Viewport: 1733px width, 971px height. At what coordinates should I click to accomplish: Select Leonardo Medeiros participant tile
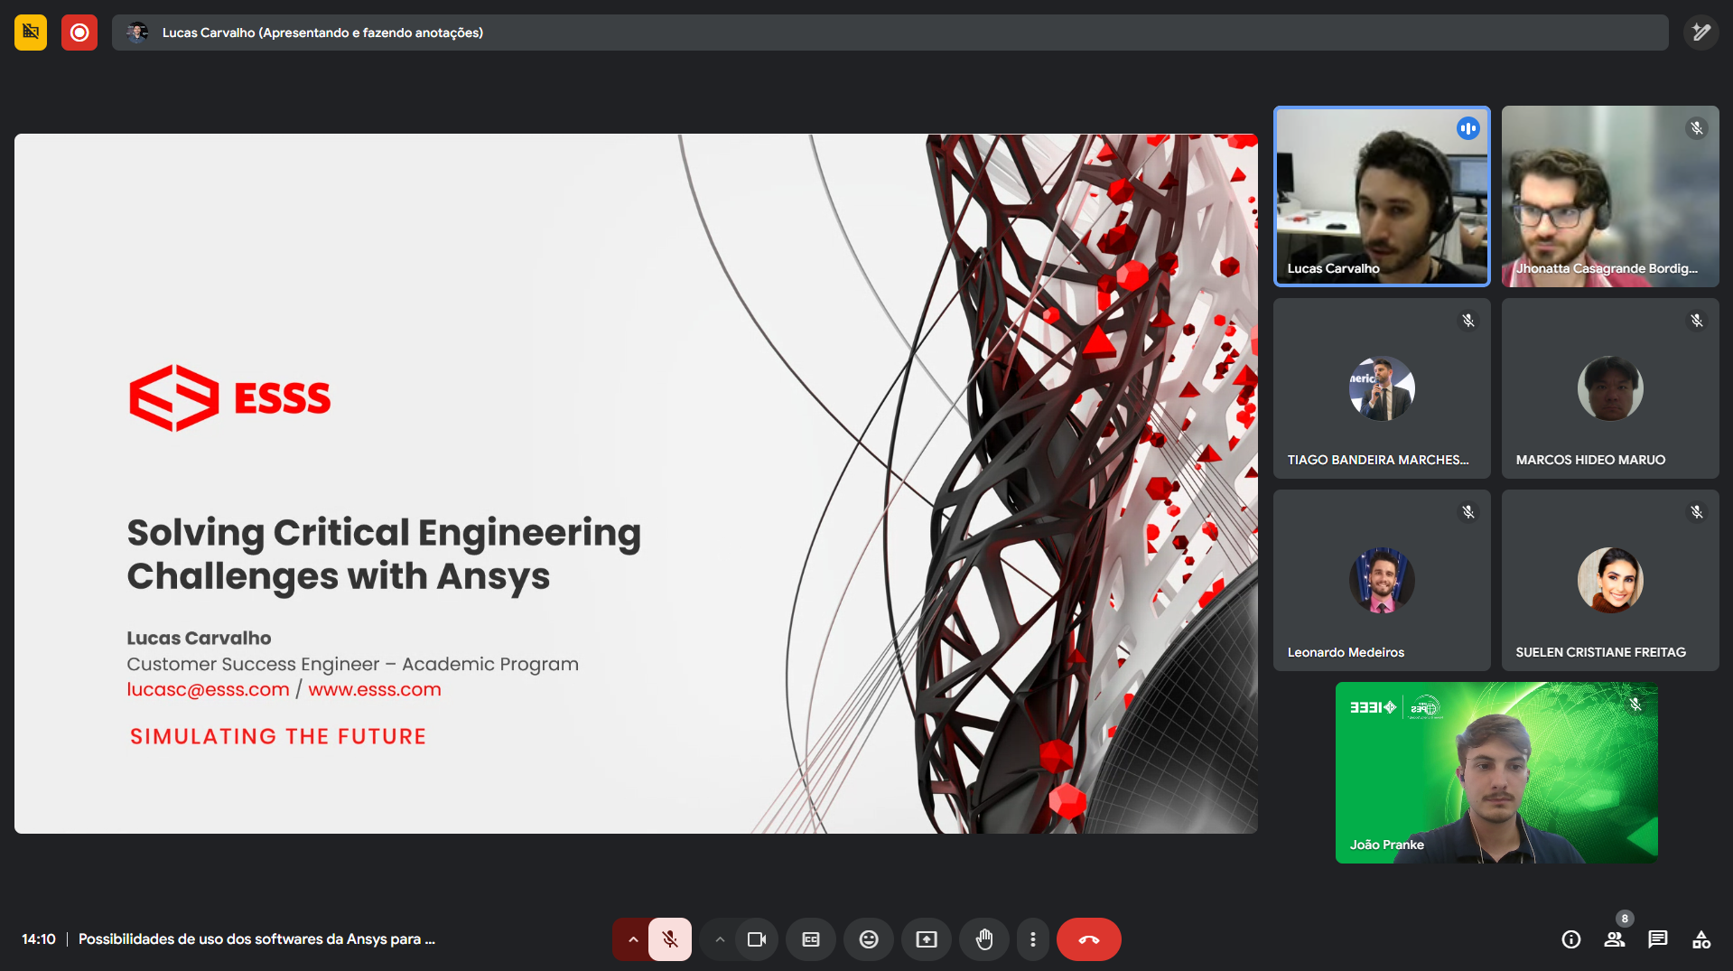tap(1382, 580)
